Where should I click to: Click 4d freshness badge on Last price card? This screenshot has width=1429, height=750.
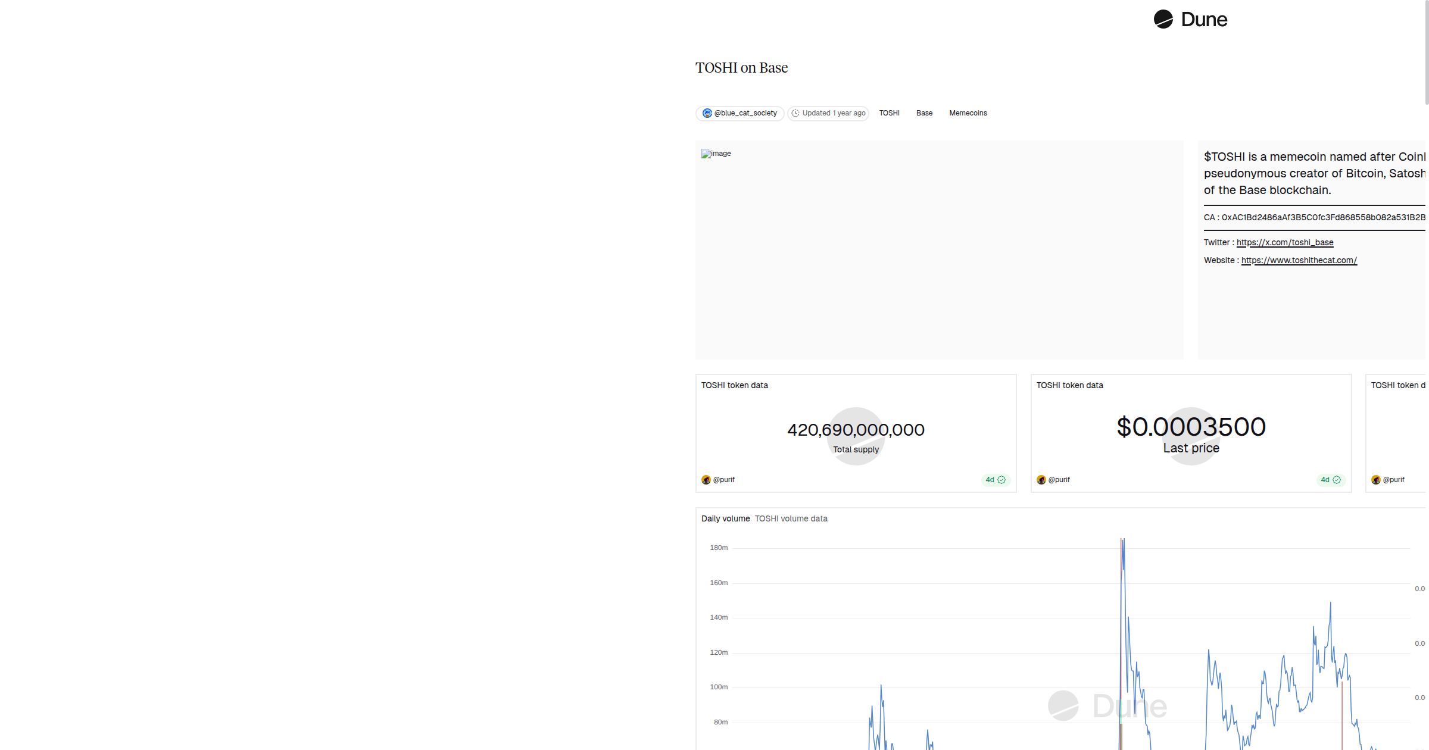click(x=1330, y=480)
